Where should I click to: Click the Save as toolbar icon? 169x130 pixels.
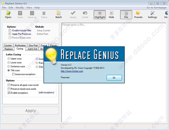(32, 15)
